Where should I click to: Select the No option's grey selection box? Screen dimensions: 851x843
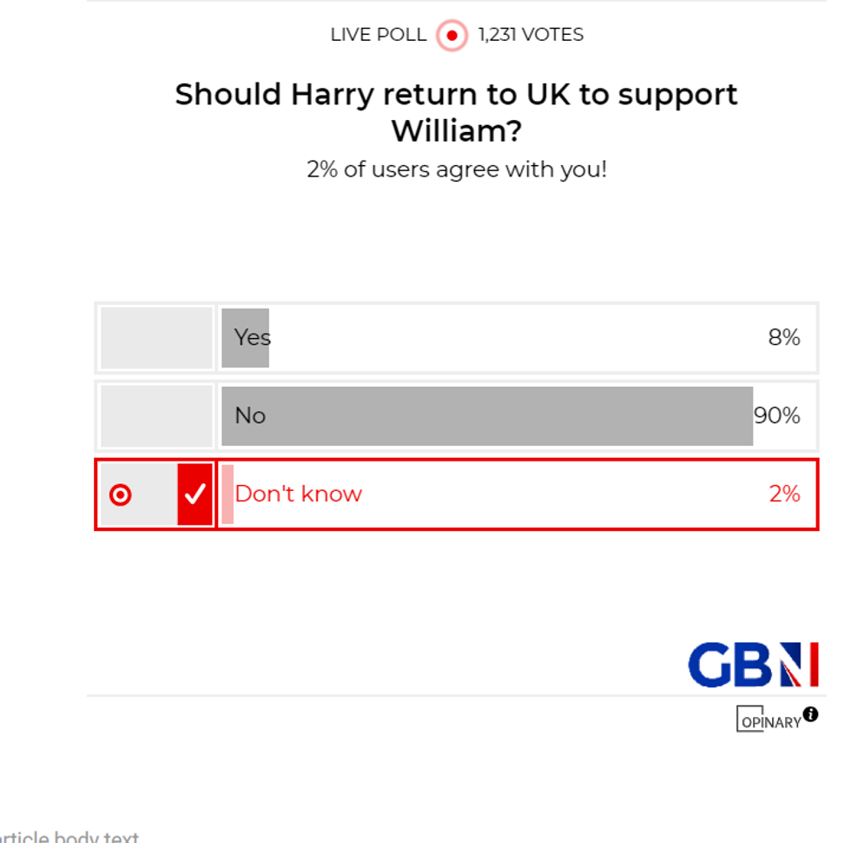pyautogui.click(x=156, y=415)
